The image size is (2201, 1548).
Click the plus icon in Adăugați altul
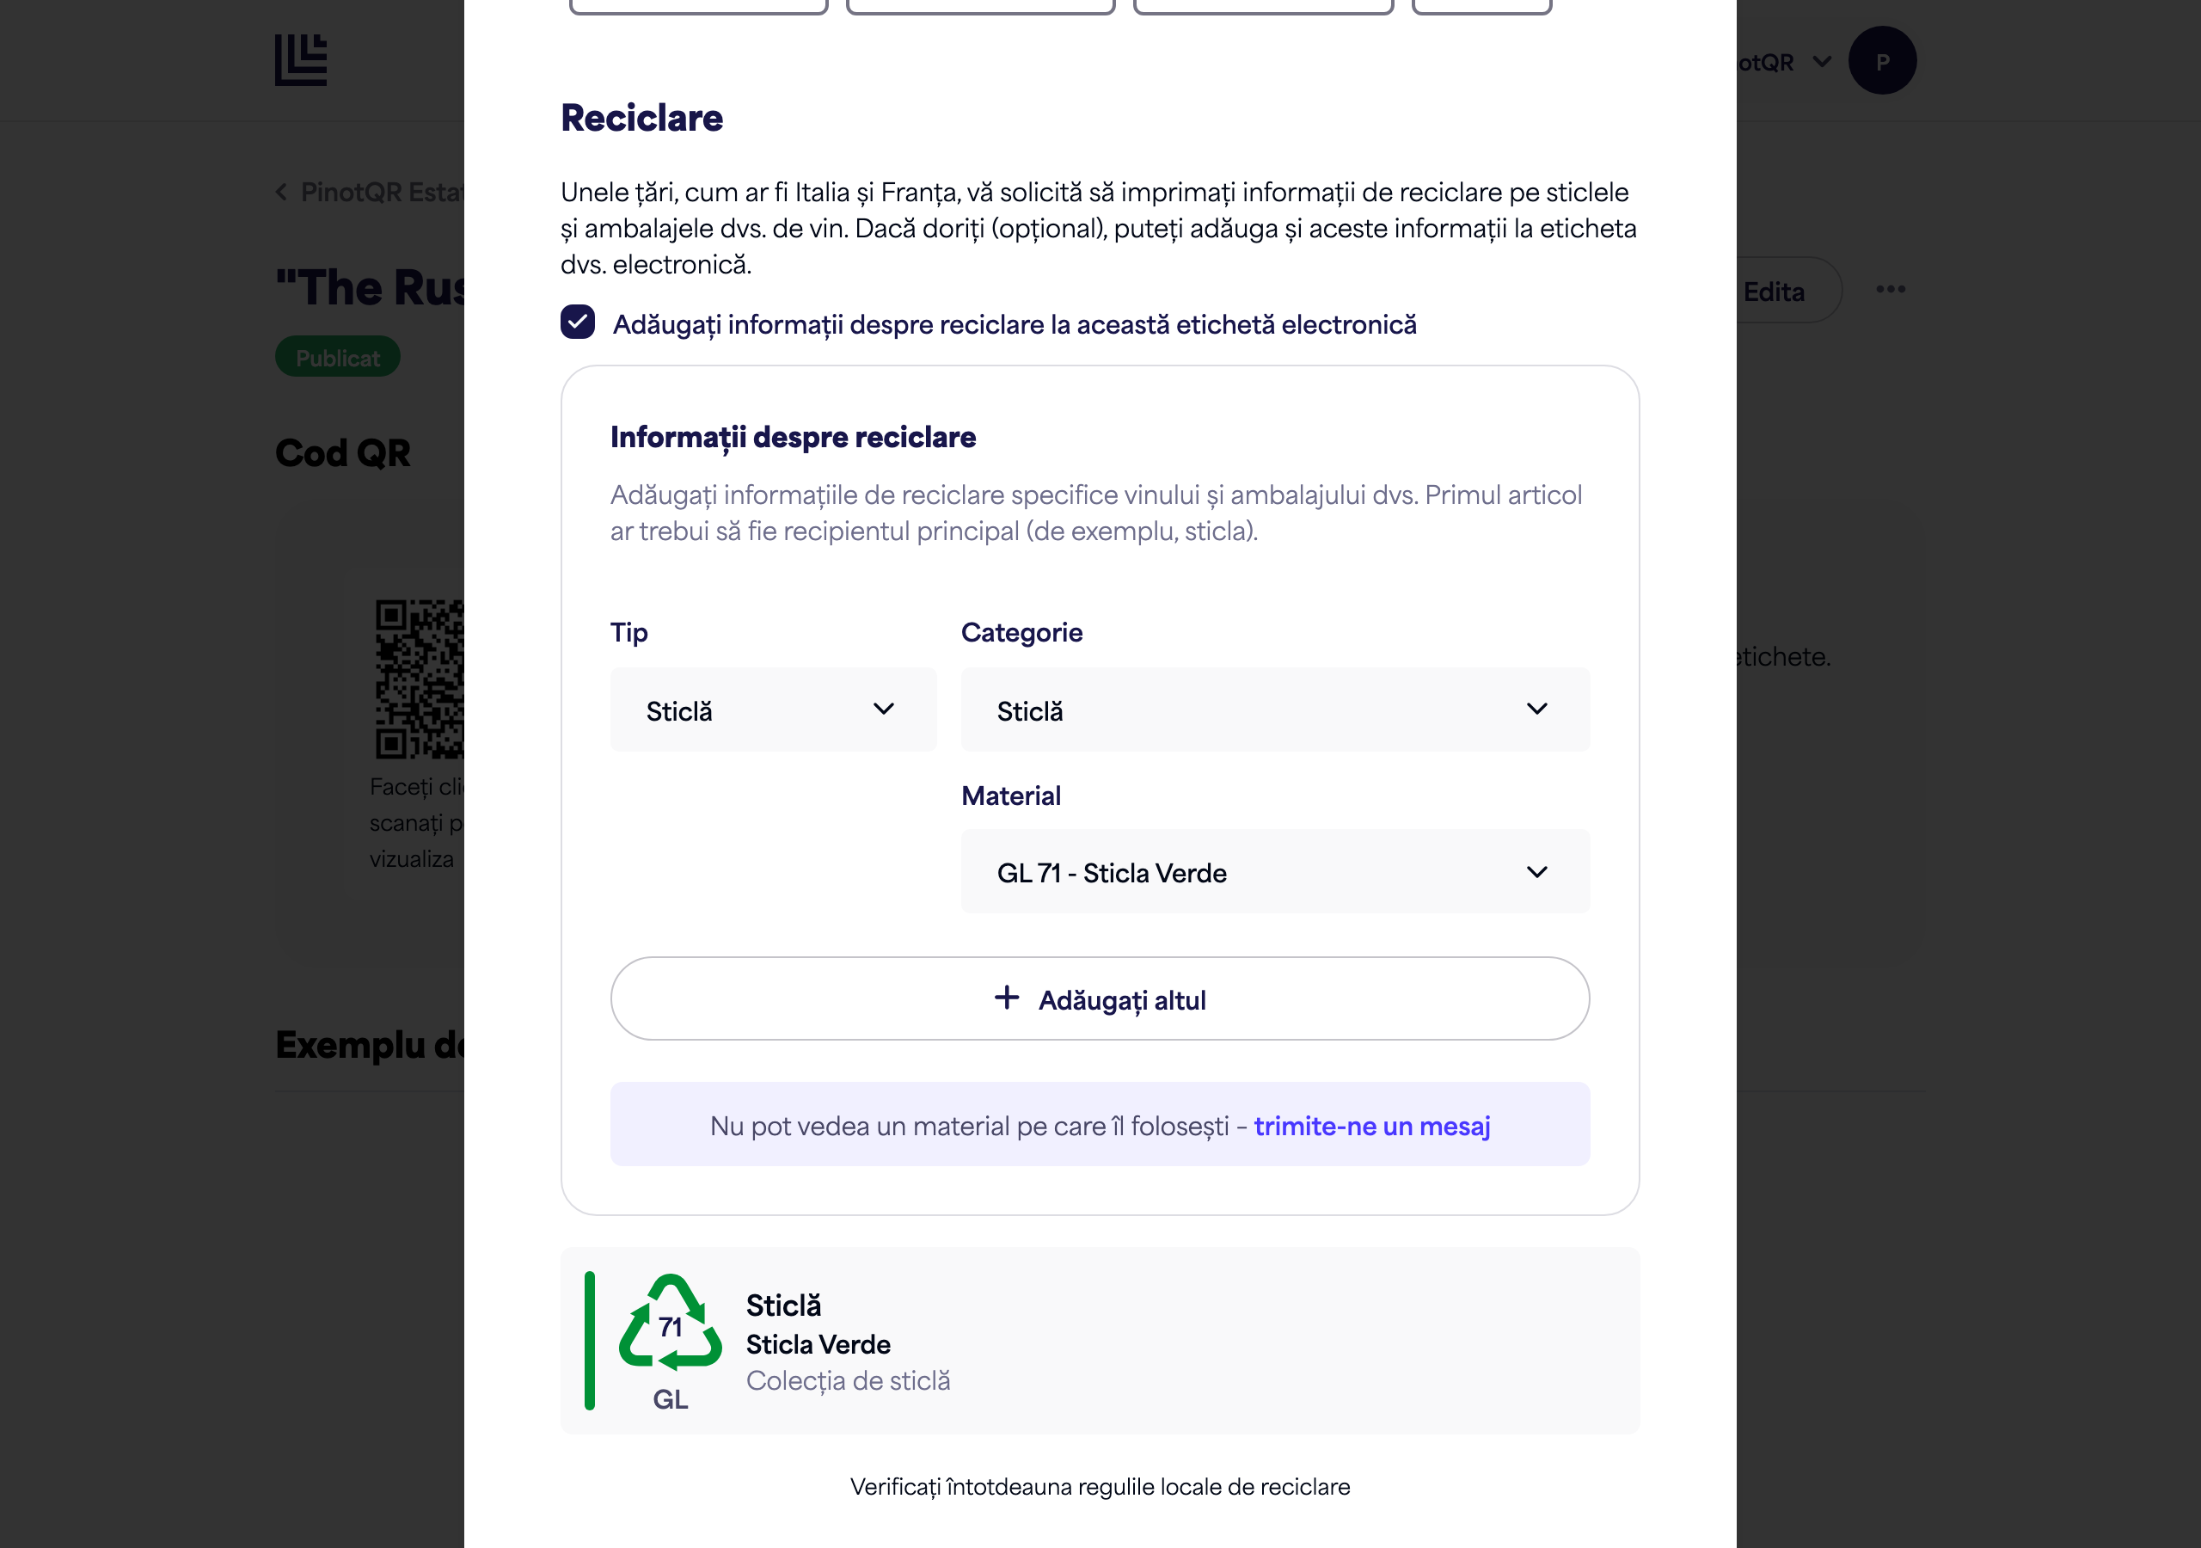pos(1007,998)
